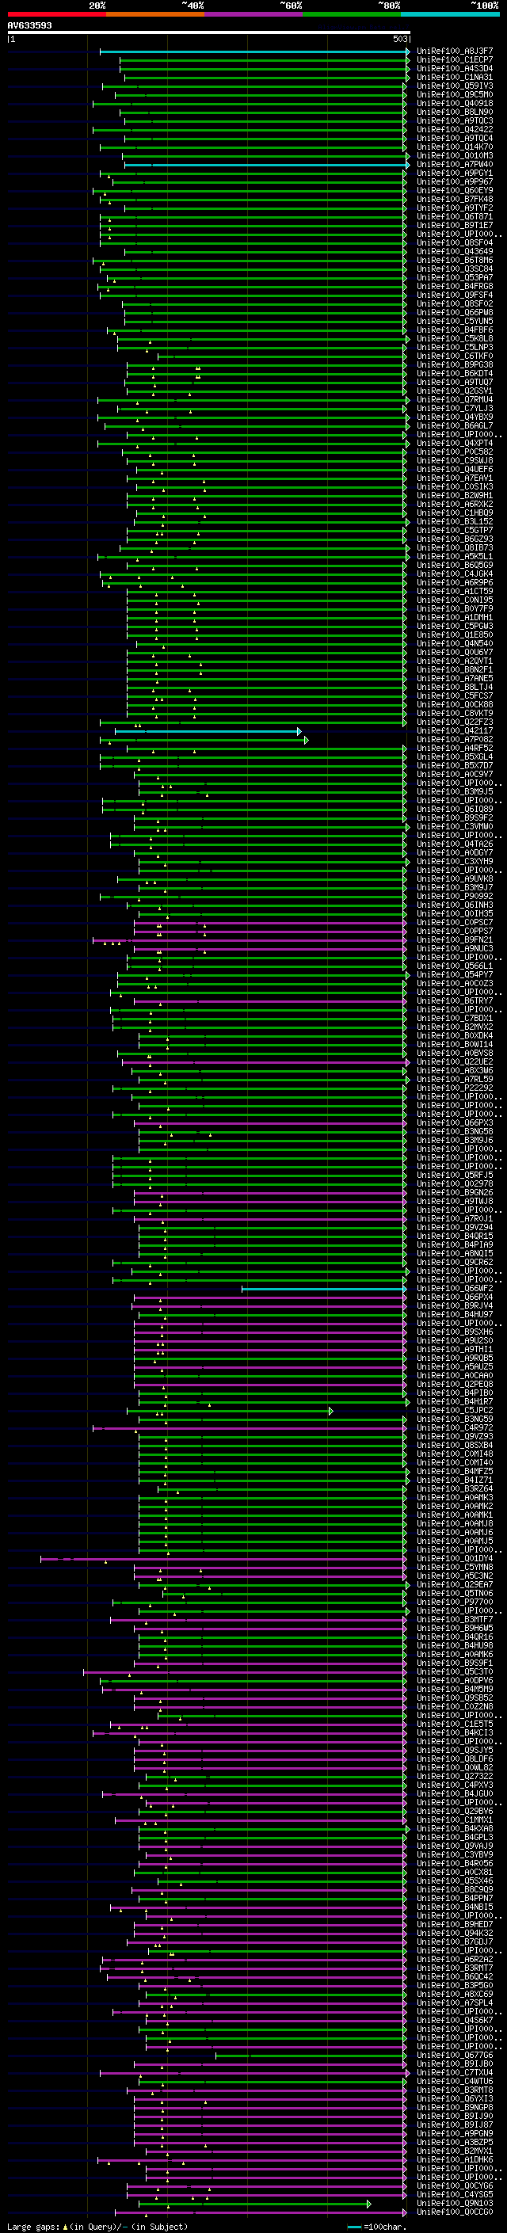507x2233 pixels.
Task: Select hit label UniRef100_Q6IQ89
Action: [x=455, y=810]
